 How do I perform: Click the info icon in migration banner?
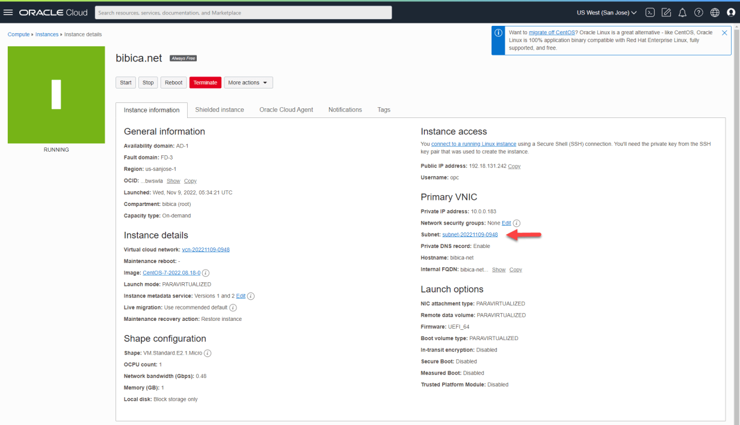pos(498,33)
